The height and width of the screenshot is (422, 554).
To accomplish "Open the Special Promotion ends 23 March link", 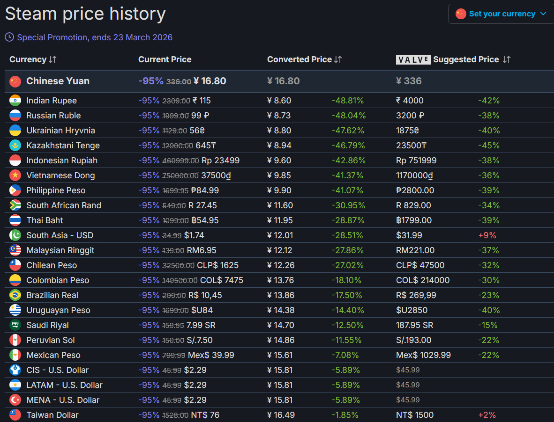I will click(x=95, y=37).
